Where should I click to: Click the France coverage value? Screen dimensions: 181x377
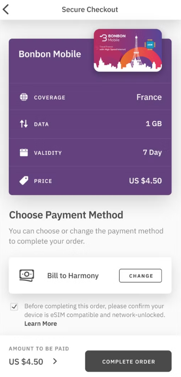pos(149,97)
